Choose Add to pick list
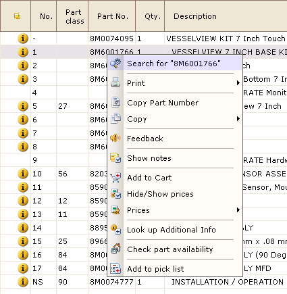This screenshot has height=294, width=287. (155, 269)
